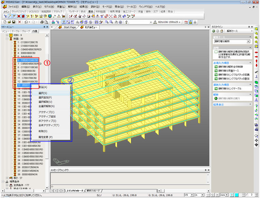This screenshot has height=198, width=260.
Task: Click Zoom Out magnifier icon
Action: (x=256, y=42)
